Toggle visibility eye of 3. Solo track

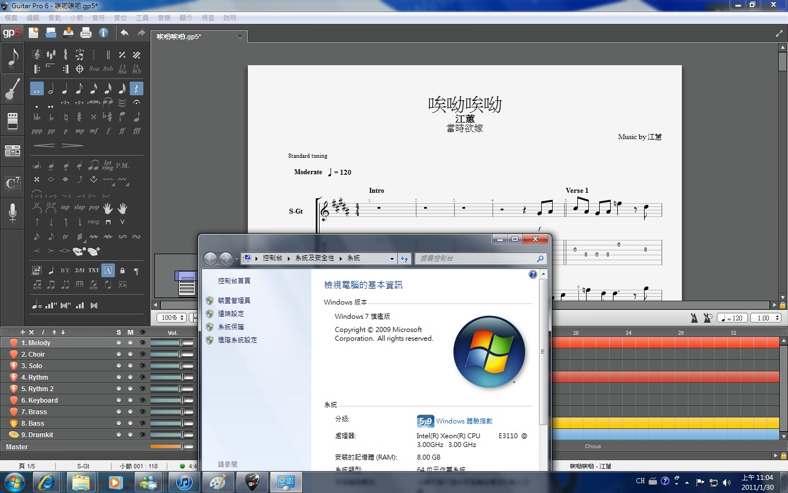[143, 365]
